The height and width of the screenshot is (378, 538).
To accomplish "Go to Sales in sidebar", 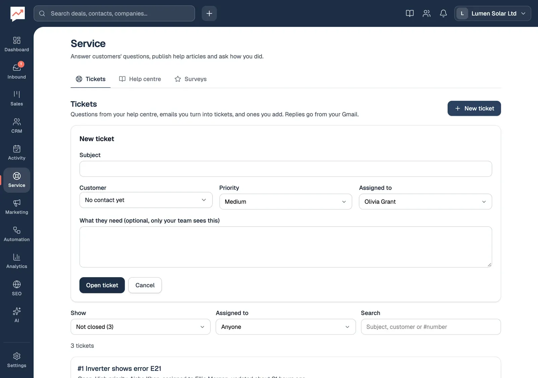I will (x=16, y=98).
